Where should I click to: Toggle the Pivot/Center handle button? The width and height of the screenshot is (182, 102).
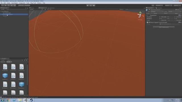[21, 5]
